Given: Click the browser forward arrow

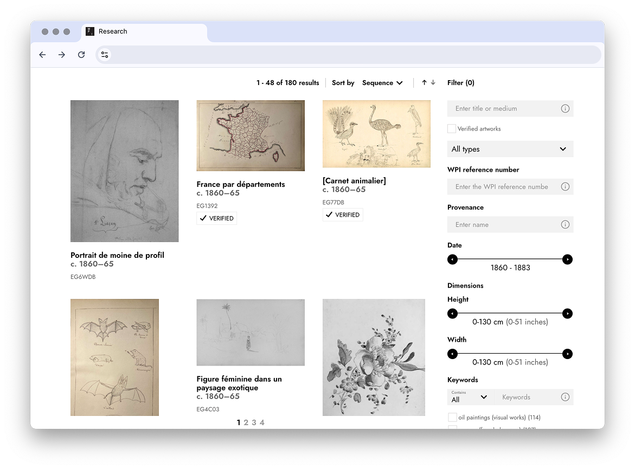Looking at the screenshot, I should 62,55.
